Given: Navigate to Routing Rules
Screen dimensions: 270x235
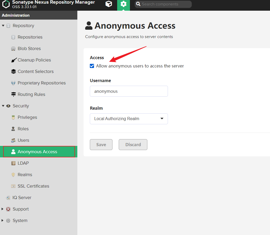Looking at the screenshot, I should tap(31, 94).
